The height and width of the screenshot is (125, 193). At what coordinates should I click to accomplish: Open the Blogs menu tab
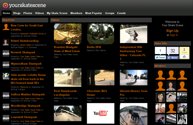pos(17,13)
